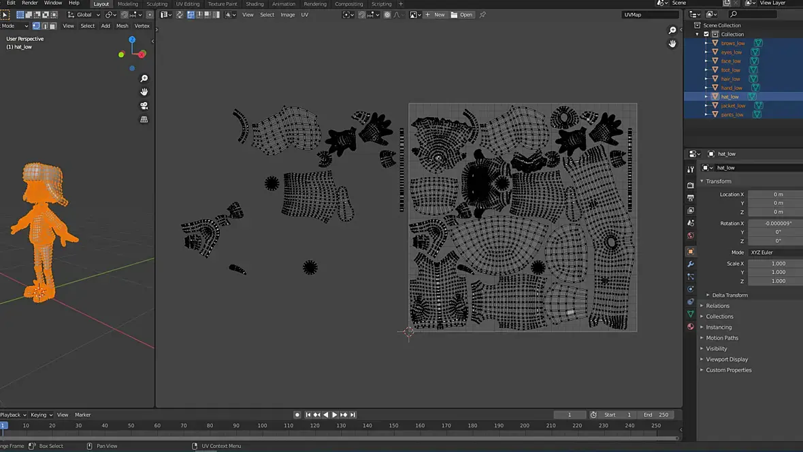Open the Object Data properties green triangle tab
Viewport: 803px width, 452px height.
click(x=691, y=314)
